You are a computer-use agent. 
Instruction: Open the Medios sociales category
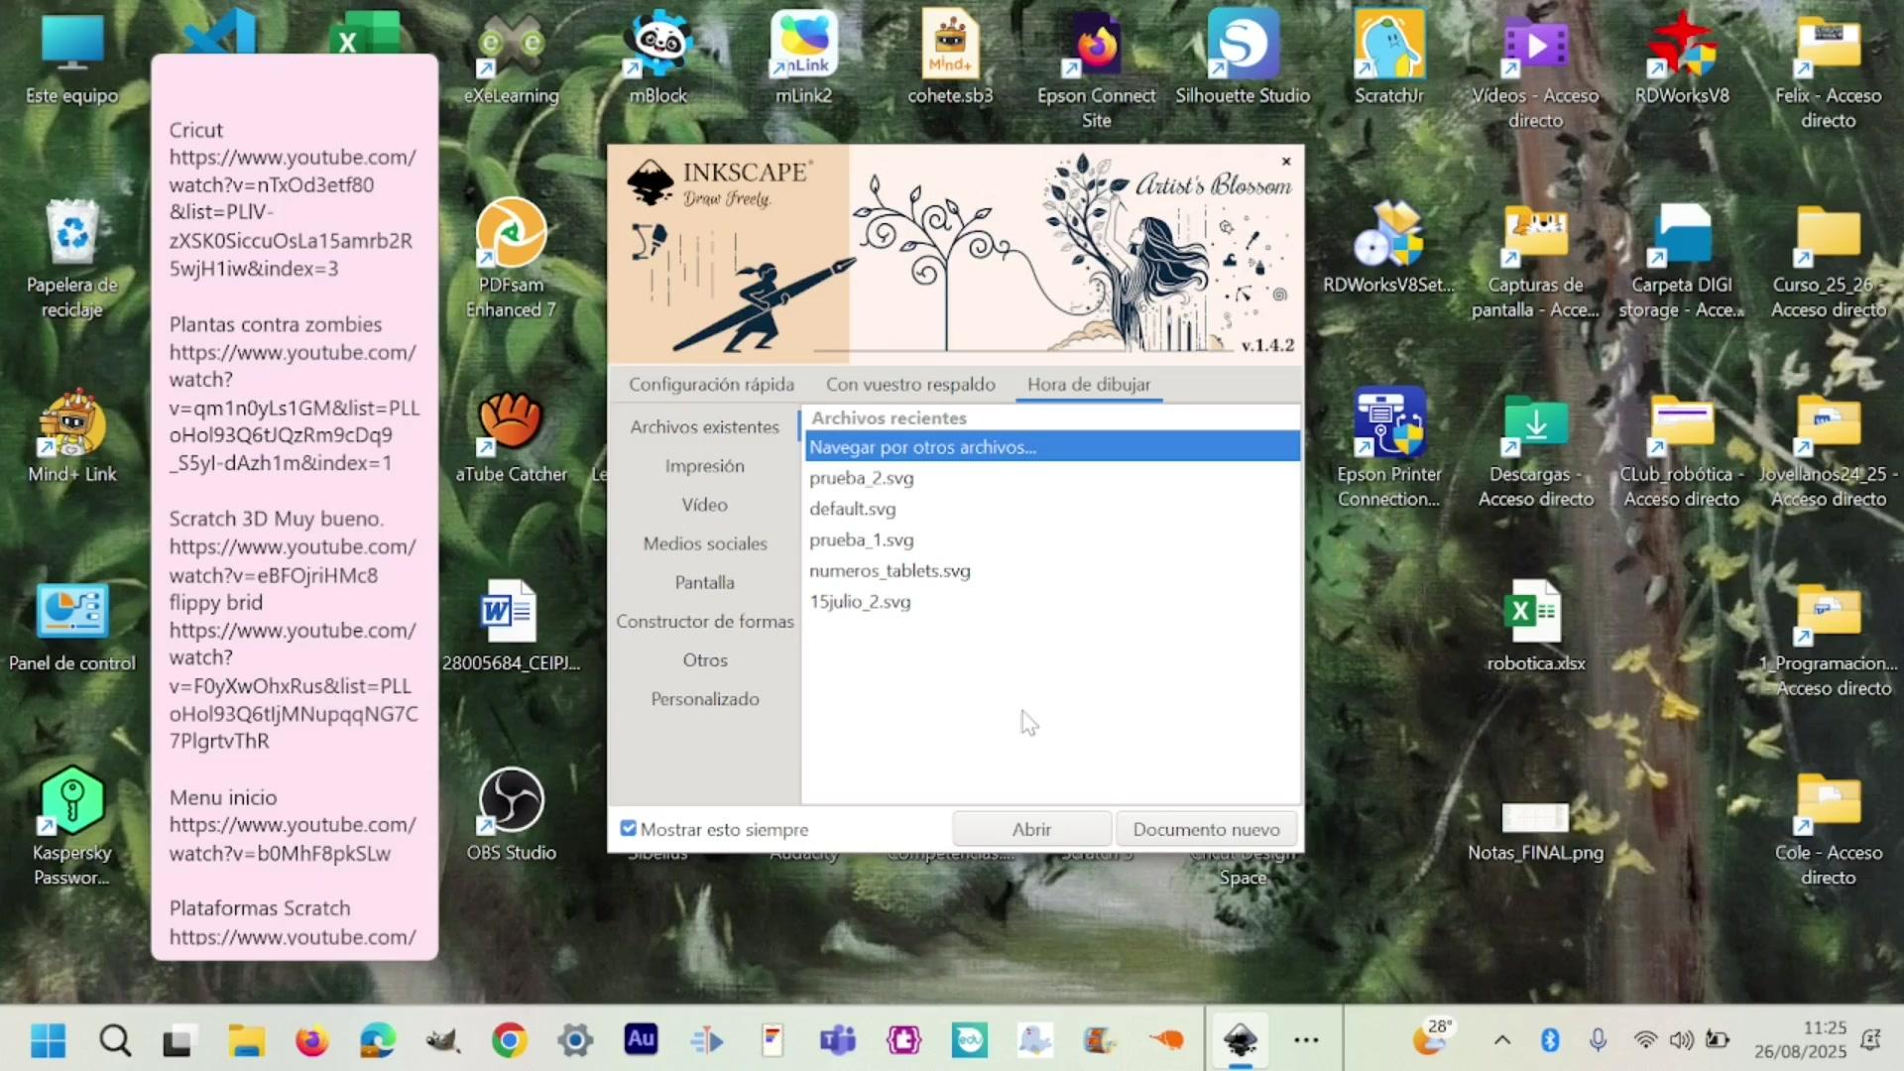[705, 543]
